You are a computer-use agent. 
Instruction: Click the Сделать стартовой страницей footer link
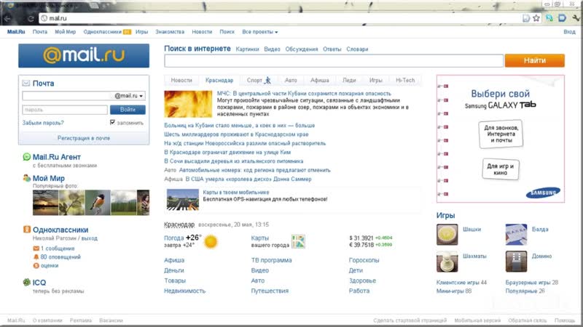click(x=410, y=320)
